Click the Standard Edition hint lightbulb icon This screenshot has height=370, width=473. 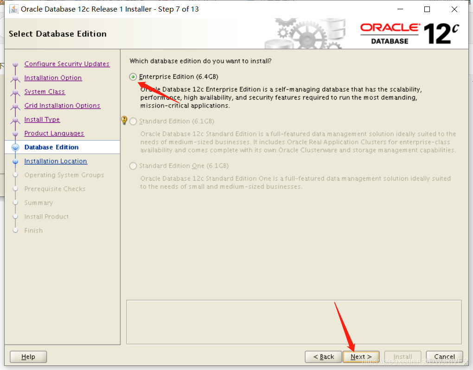(124, 120)
